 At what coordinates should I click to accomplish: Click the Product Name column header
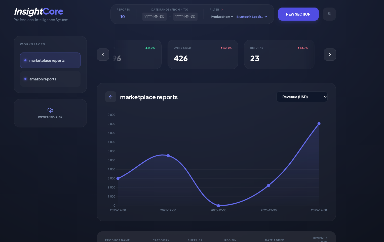[x=117, y=240]
